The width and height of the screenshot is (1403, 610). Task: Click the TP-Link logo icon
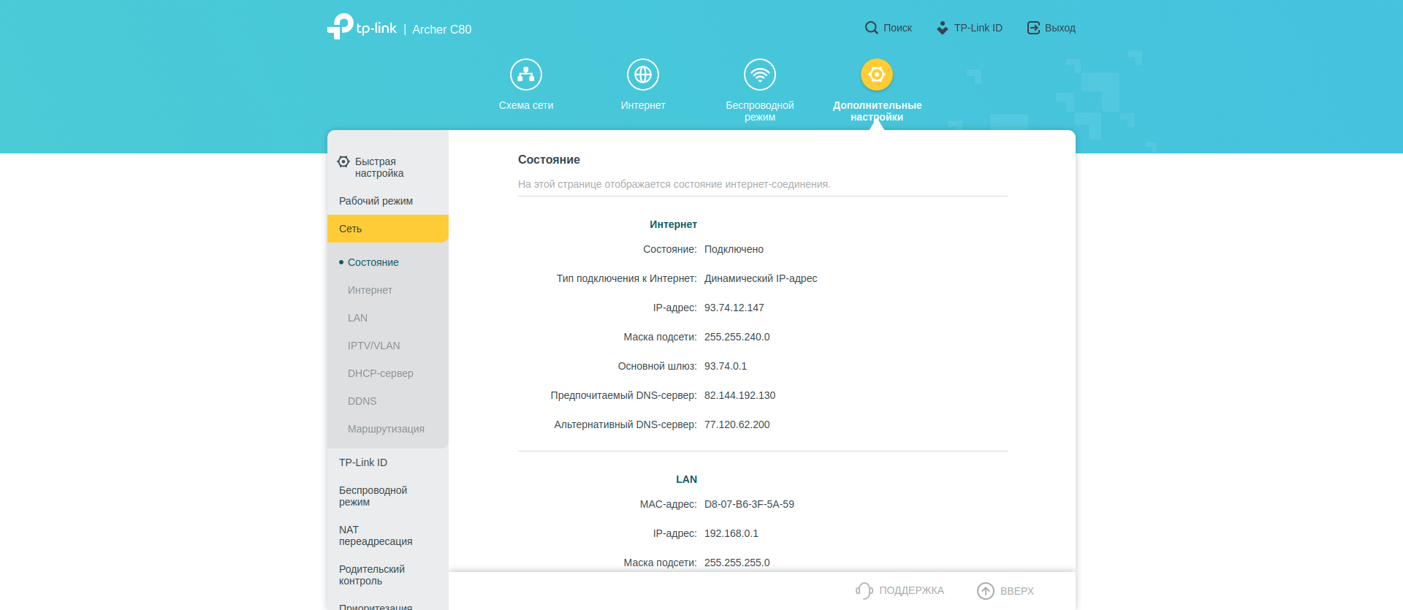point(341,27)
